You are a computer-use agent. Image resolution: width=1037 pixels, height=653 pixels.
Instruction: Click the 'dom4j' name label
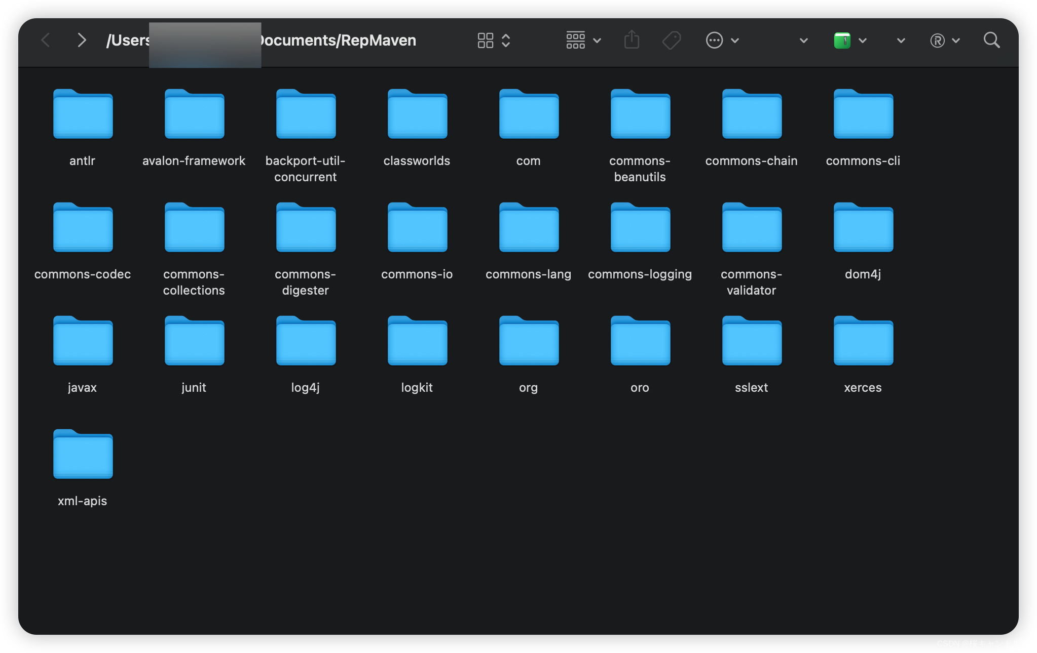pos(863,274)
